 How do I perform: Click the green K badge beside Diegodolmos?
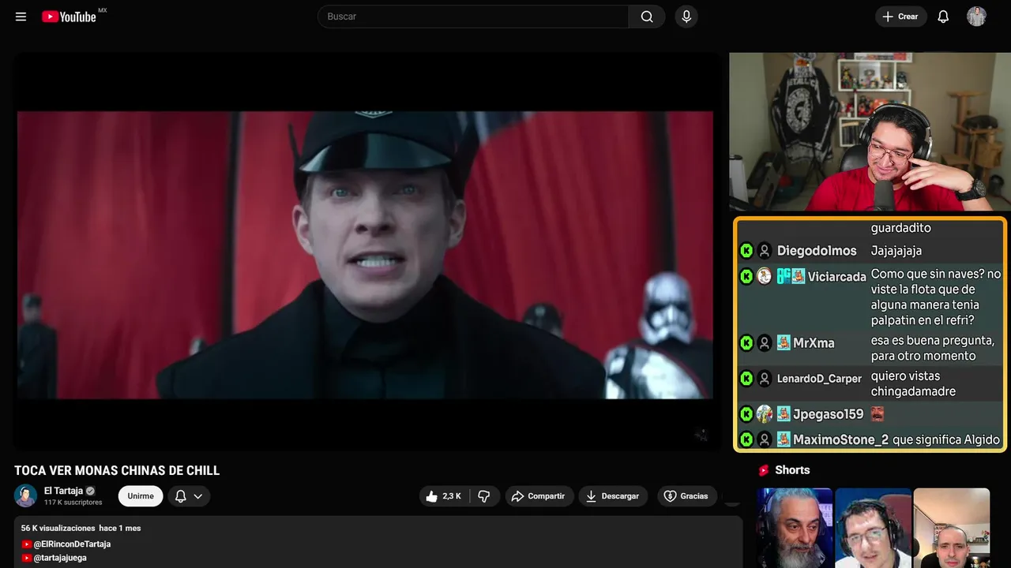click(x=746, y=251)
